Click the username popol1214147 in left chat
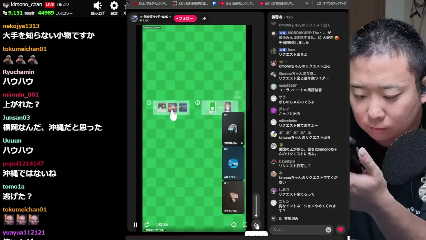This screenshot has width=426, height=240. [x=23, y=164]
